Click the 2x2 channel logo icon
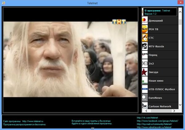Image resolution: width=185 pixels, height=130 pixels. 145,64
